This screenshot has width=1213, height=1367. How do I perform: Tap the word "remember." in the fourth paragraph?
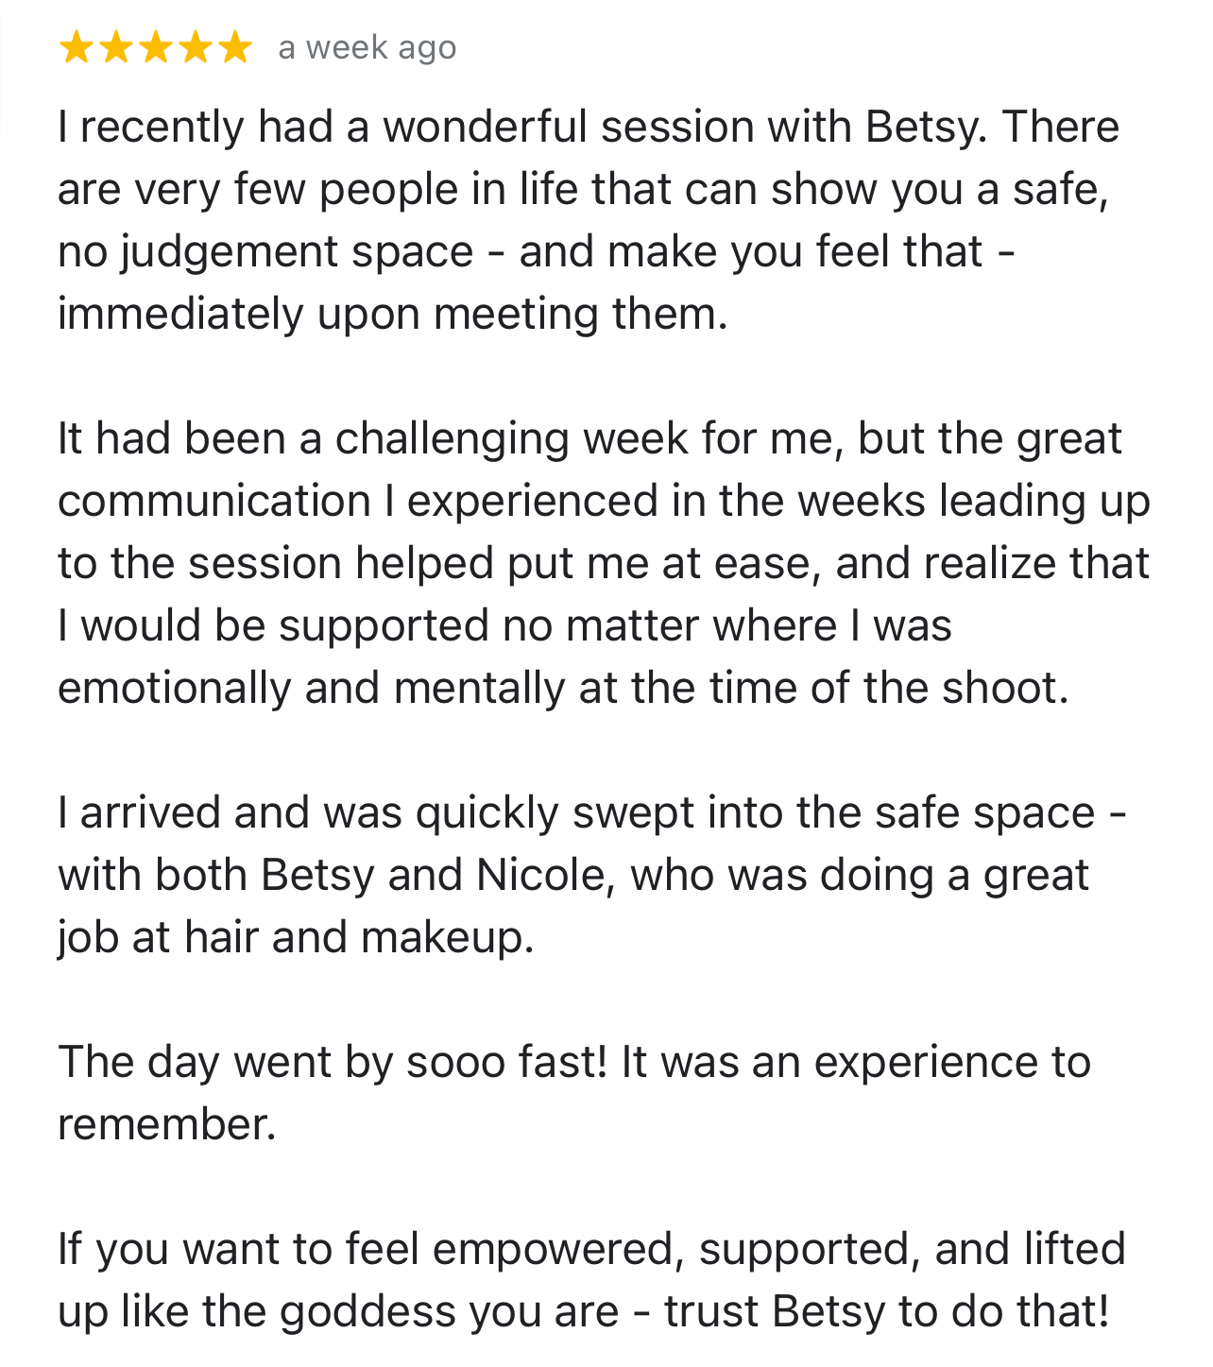[x=166, y=1124]
